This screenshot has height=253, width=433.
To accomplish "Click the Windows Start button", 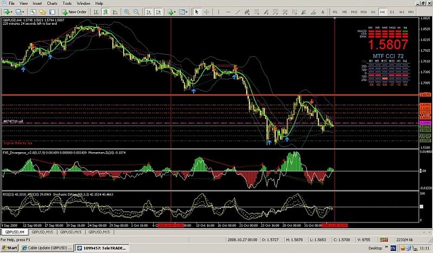I will point(10,247).
